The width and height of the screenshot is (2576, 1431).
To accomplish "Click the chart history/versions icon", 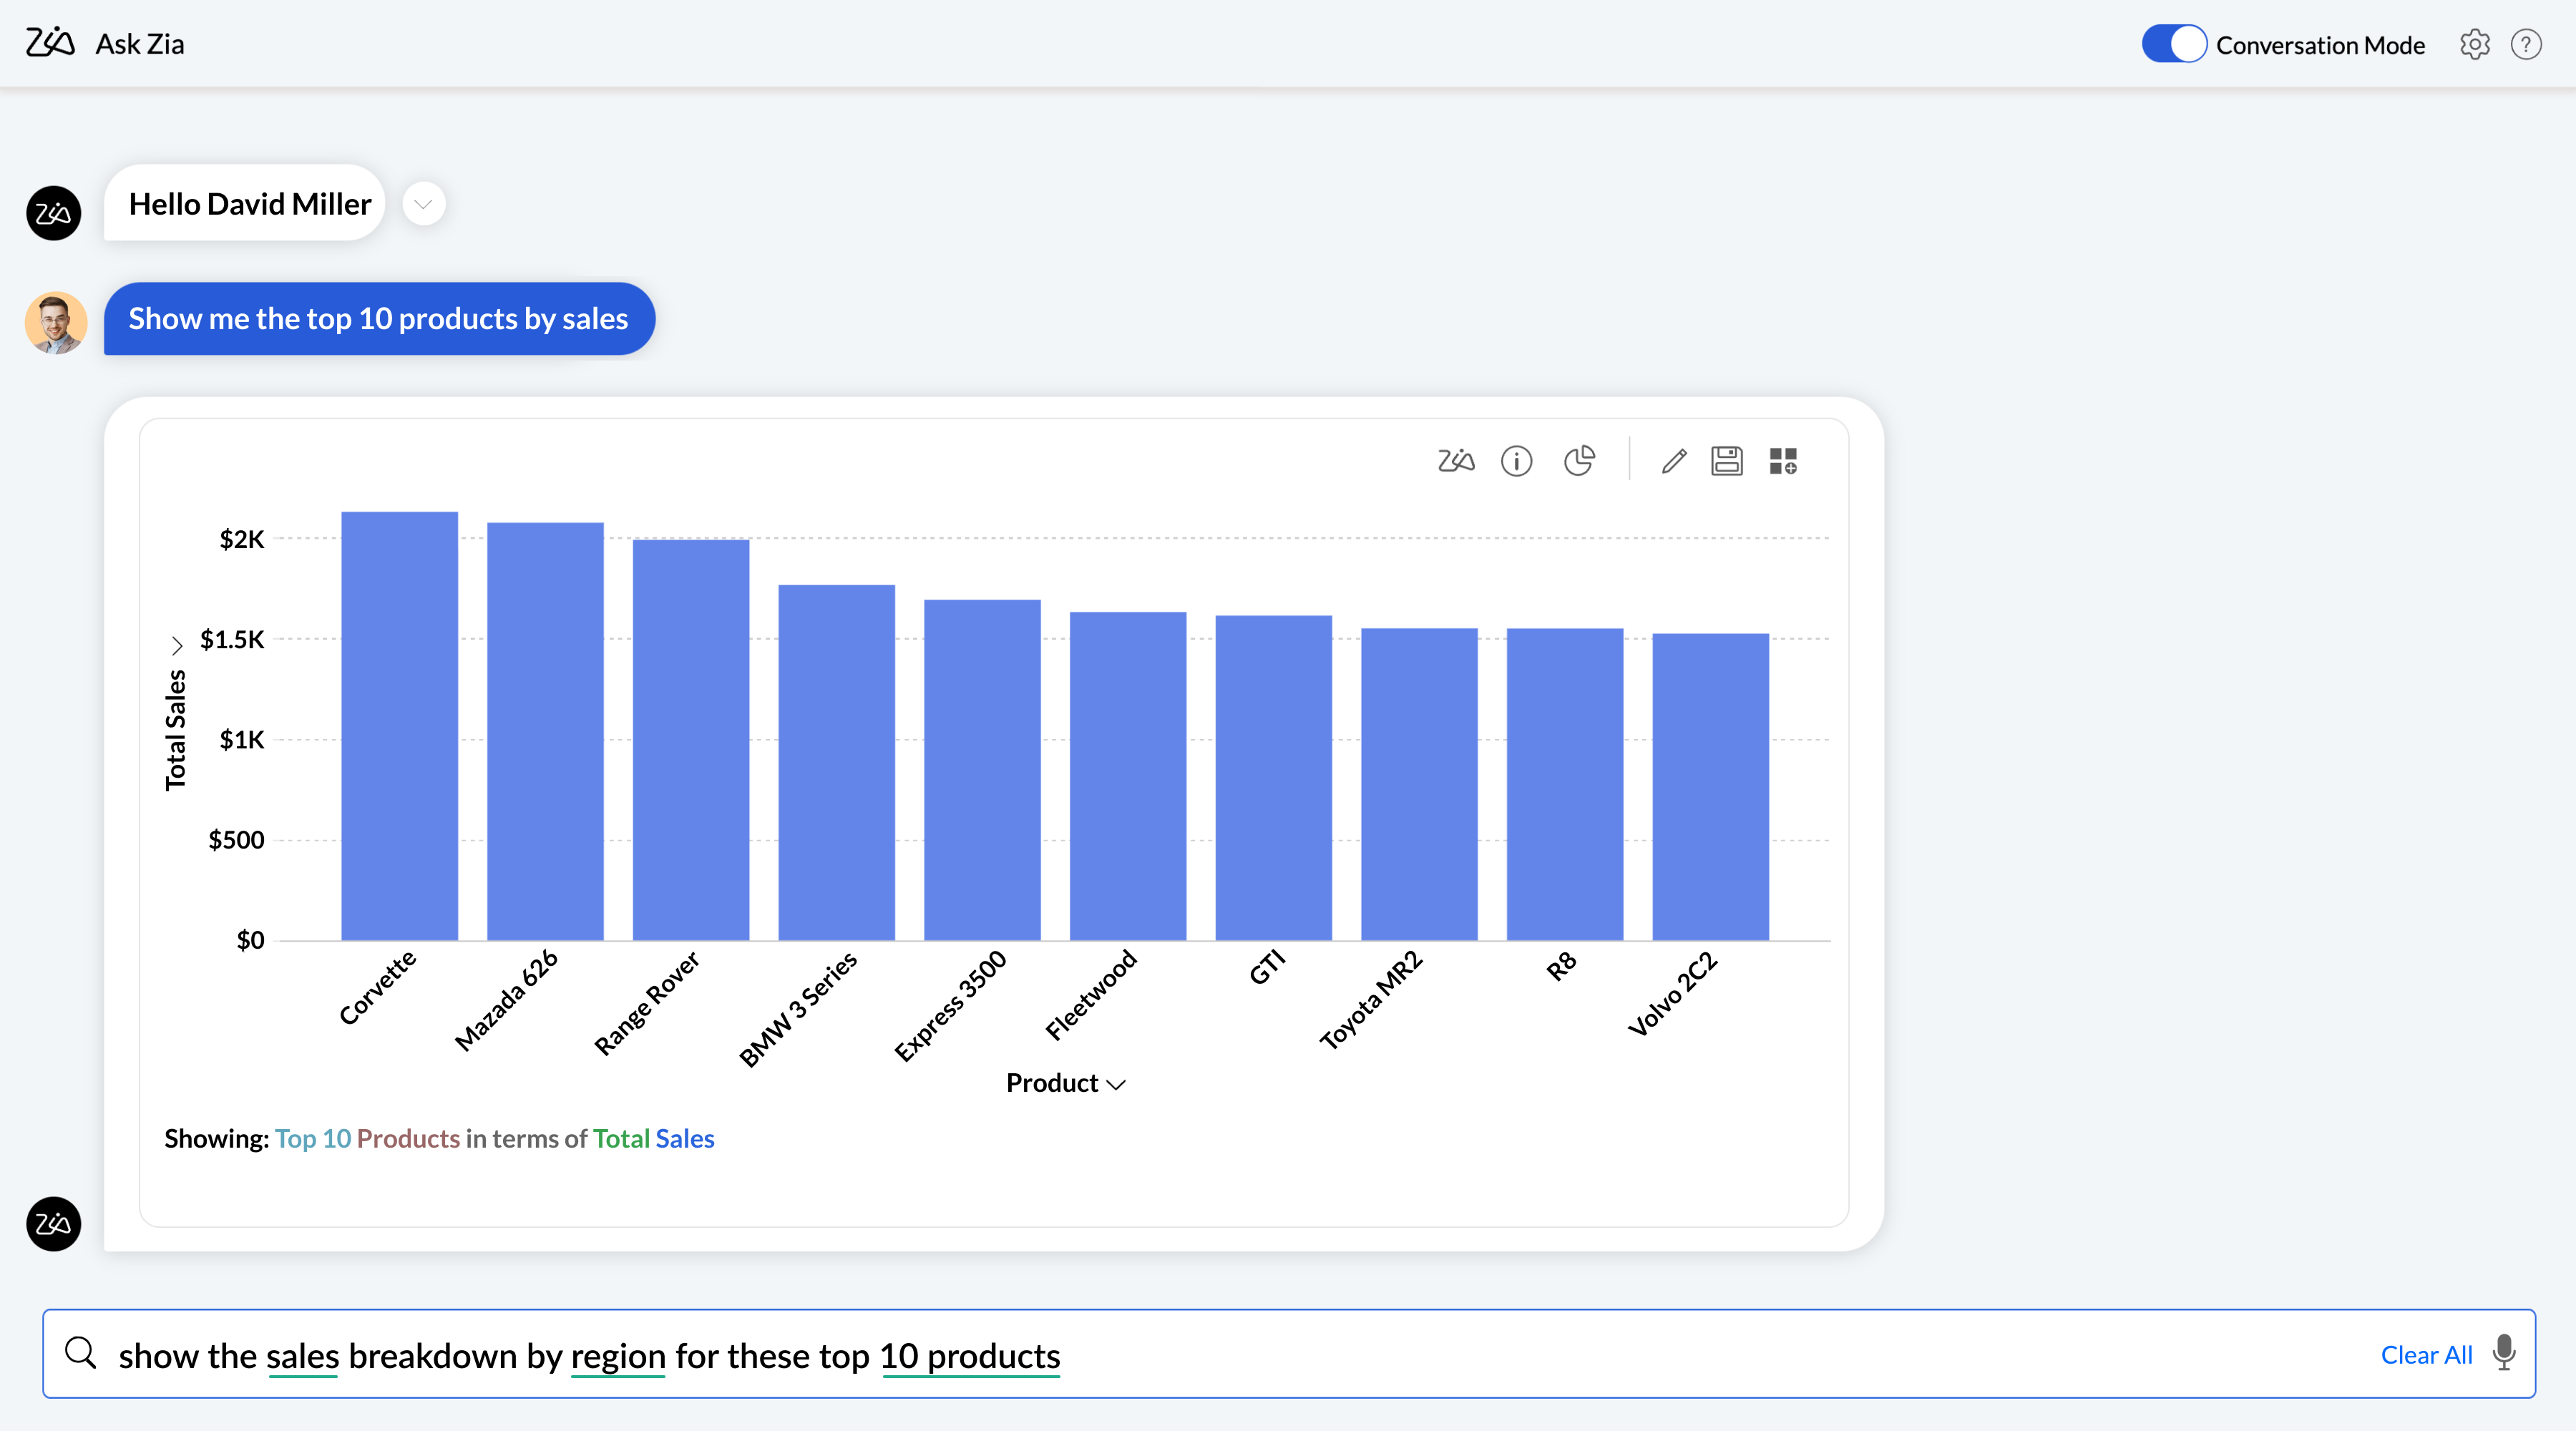I will tap(1581, 461).
